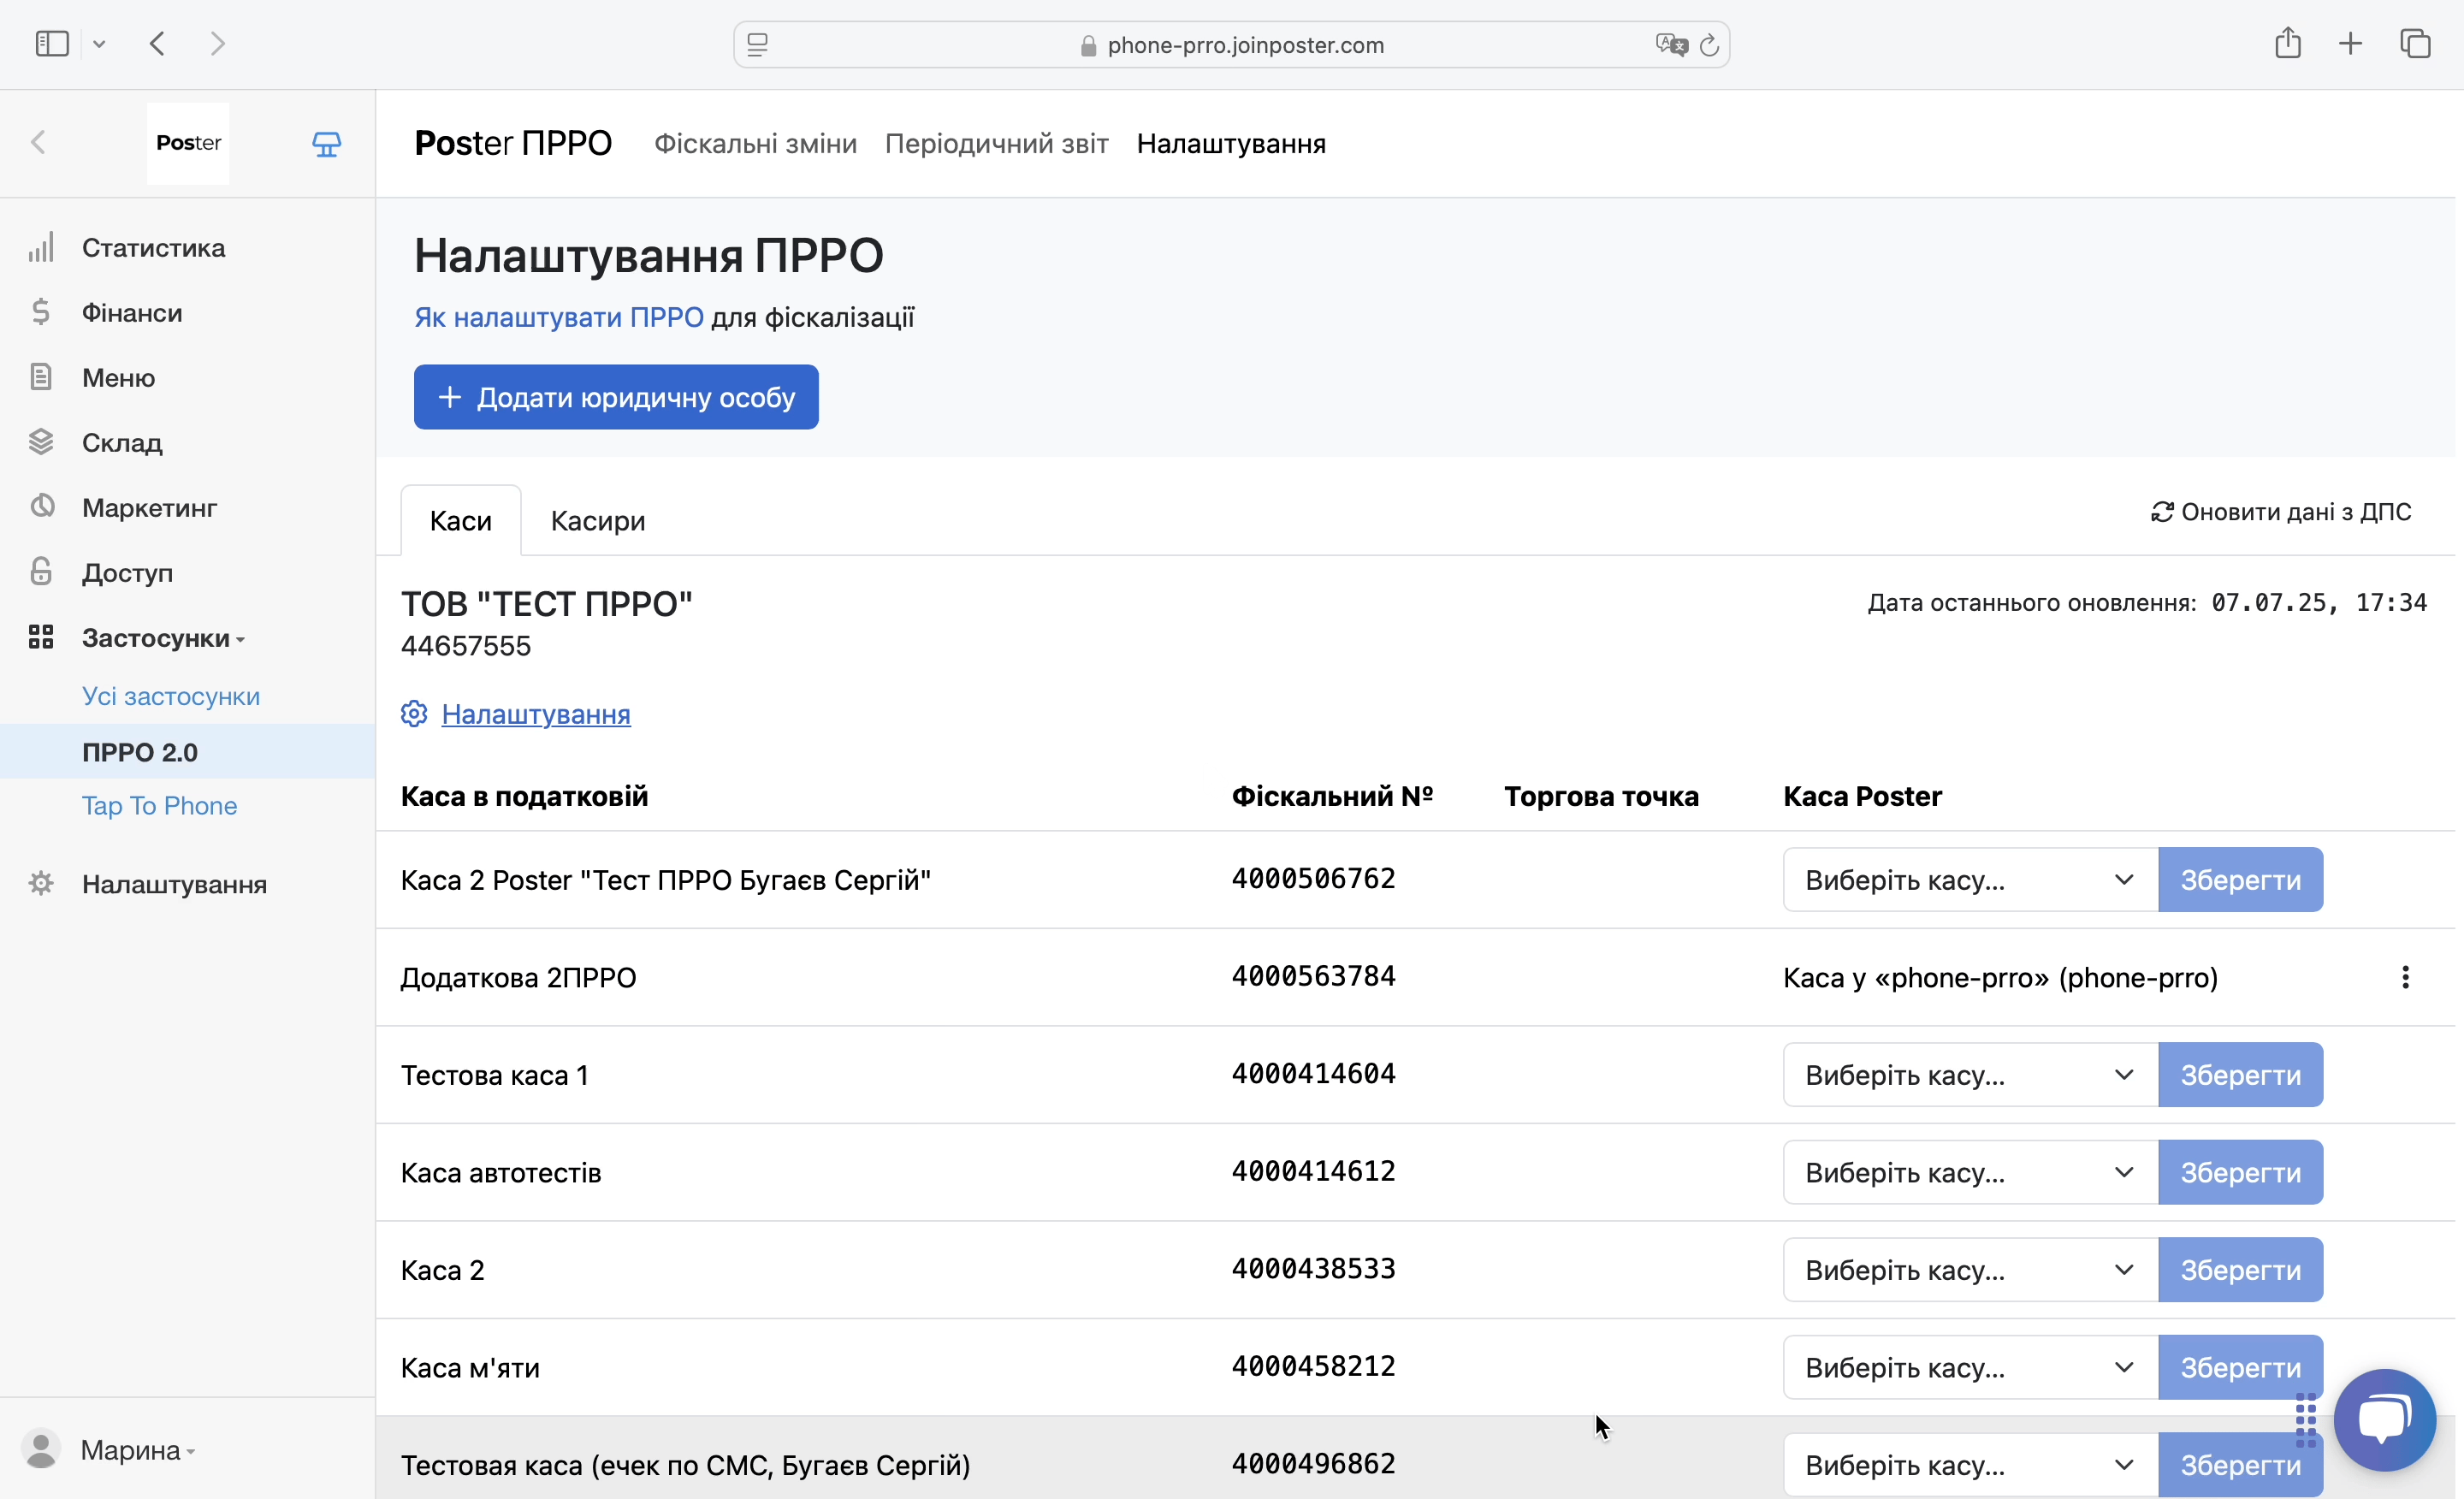This screenshot has width=2464, height=1499.
Task: Switch to Періодичний звіт tab
Action: (x=996, y=143)
